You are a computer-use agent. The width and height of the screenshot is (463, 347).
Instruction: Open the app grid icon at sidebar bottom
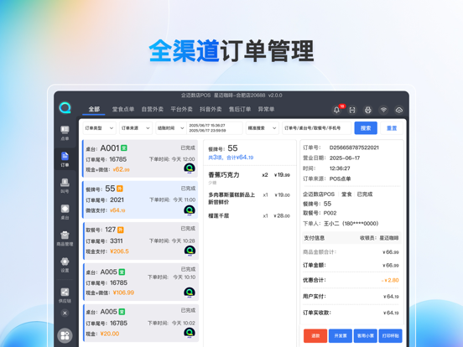coord(65,335)
